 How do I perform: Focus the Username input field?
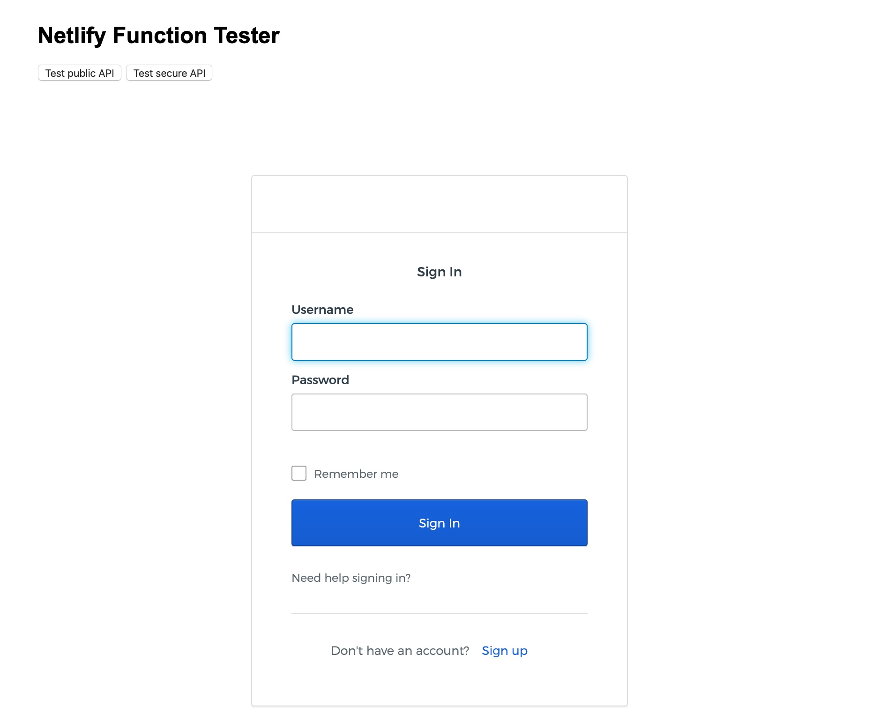point(439,342)
